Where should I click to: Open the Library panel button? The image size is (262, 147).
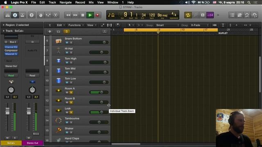click(x=8, y=15)
